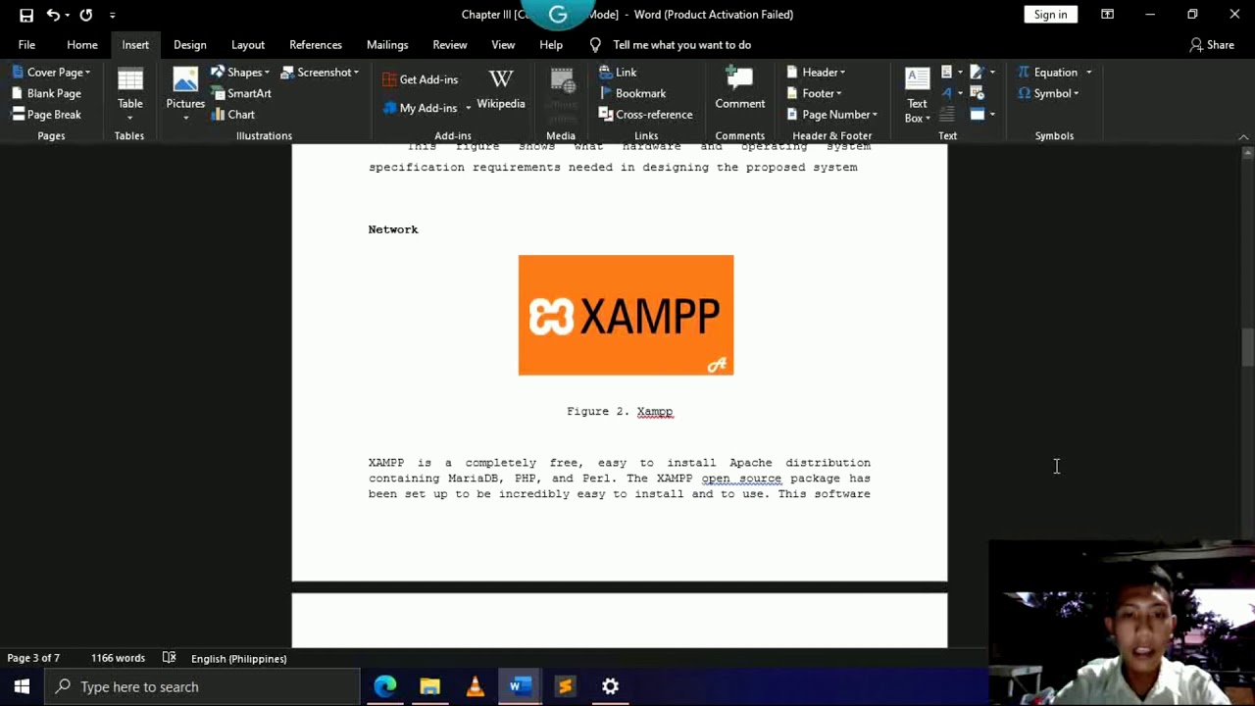Open Ribbon Display Options
This screenshot has height=706, width=1255.
(x=1107, y=15)
